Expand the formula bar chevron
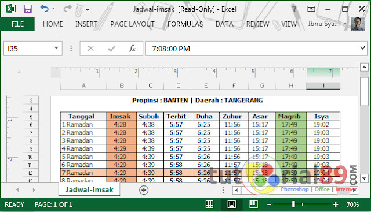 [x=362, y=48]
